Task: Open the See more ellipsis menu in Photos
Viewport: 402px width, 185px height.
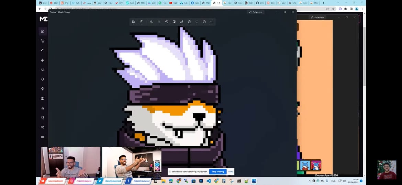Action: pyautogui.click(x=212, y=22)
